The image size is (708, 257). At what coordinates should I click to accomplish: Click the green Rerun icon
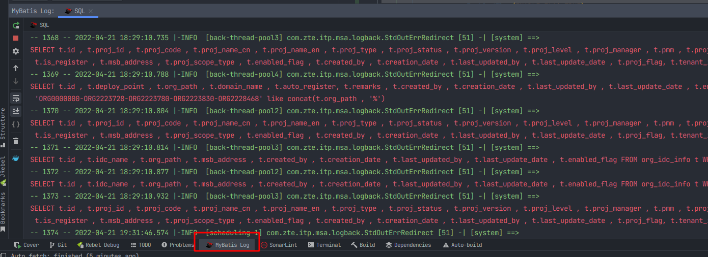16,25
